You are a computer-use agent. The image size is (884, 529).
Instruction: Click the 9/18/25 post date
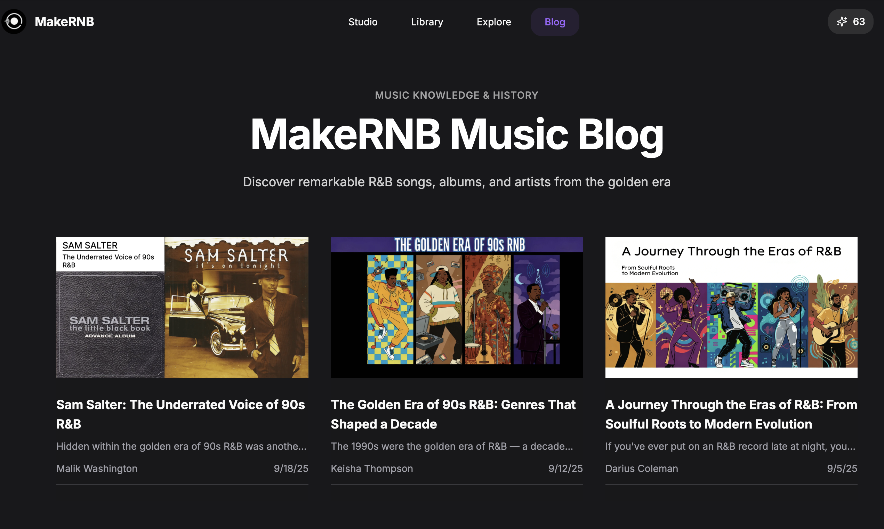(291, 469)
